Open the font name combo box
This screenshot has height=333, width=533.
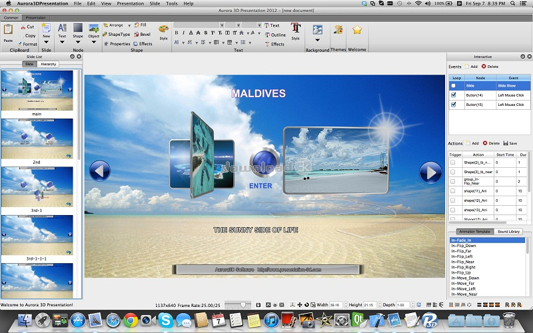pyautogui.click(x=199, y=25)
